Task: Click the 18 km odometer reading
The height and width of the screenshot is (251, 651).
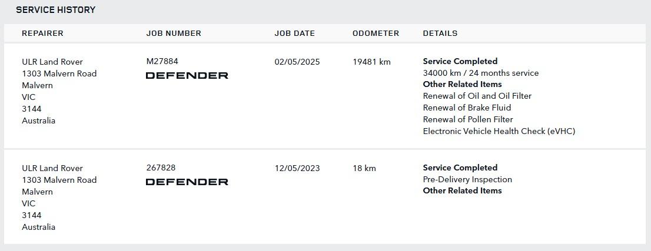Action: [364, 168]
